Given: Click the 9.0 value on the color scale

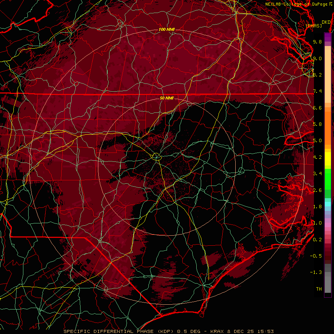Looking at the screenshot, I should pos(317,58).
